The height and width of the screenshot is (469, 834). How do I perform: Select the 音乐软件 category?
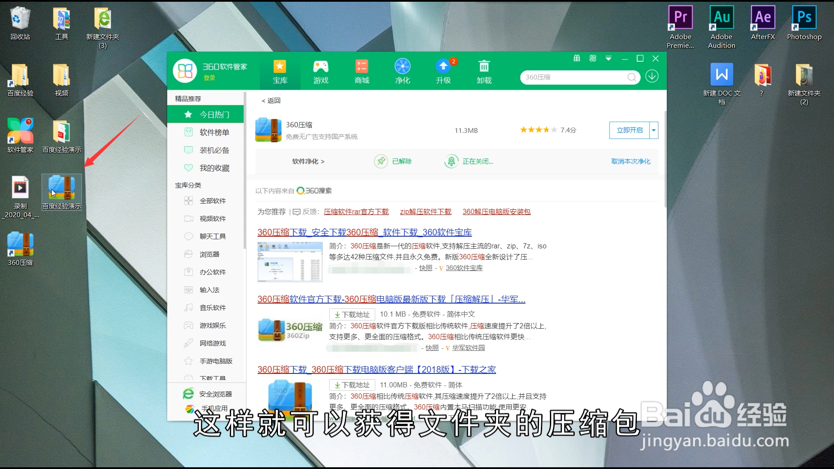(x=205, y=307)
